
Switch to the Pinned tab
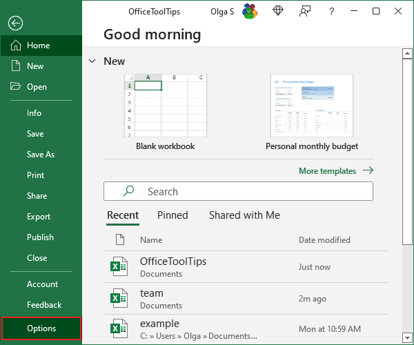172,215
